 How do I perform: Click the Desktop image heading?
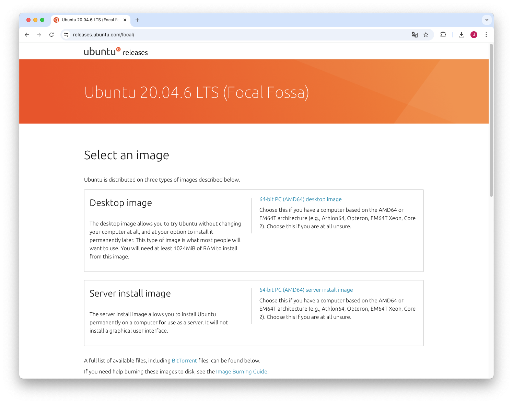(x=121, y=203)
